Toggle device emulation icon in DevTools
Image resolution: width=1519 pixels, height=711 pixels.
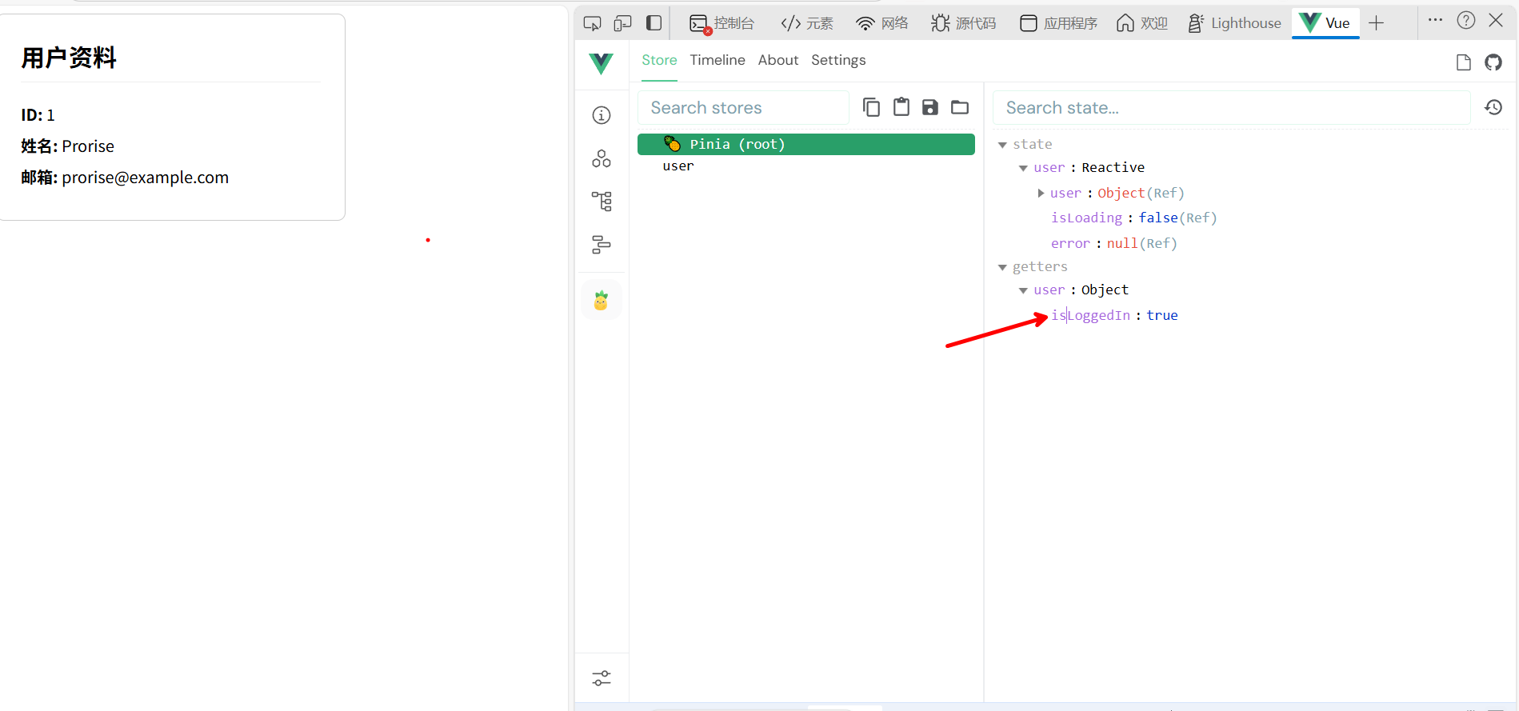point(622,23)
